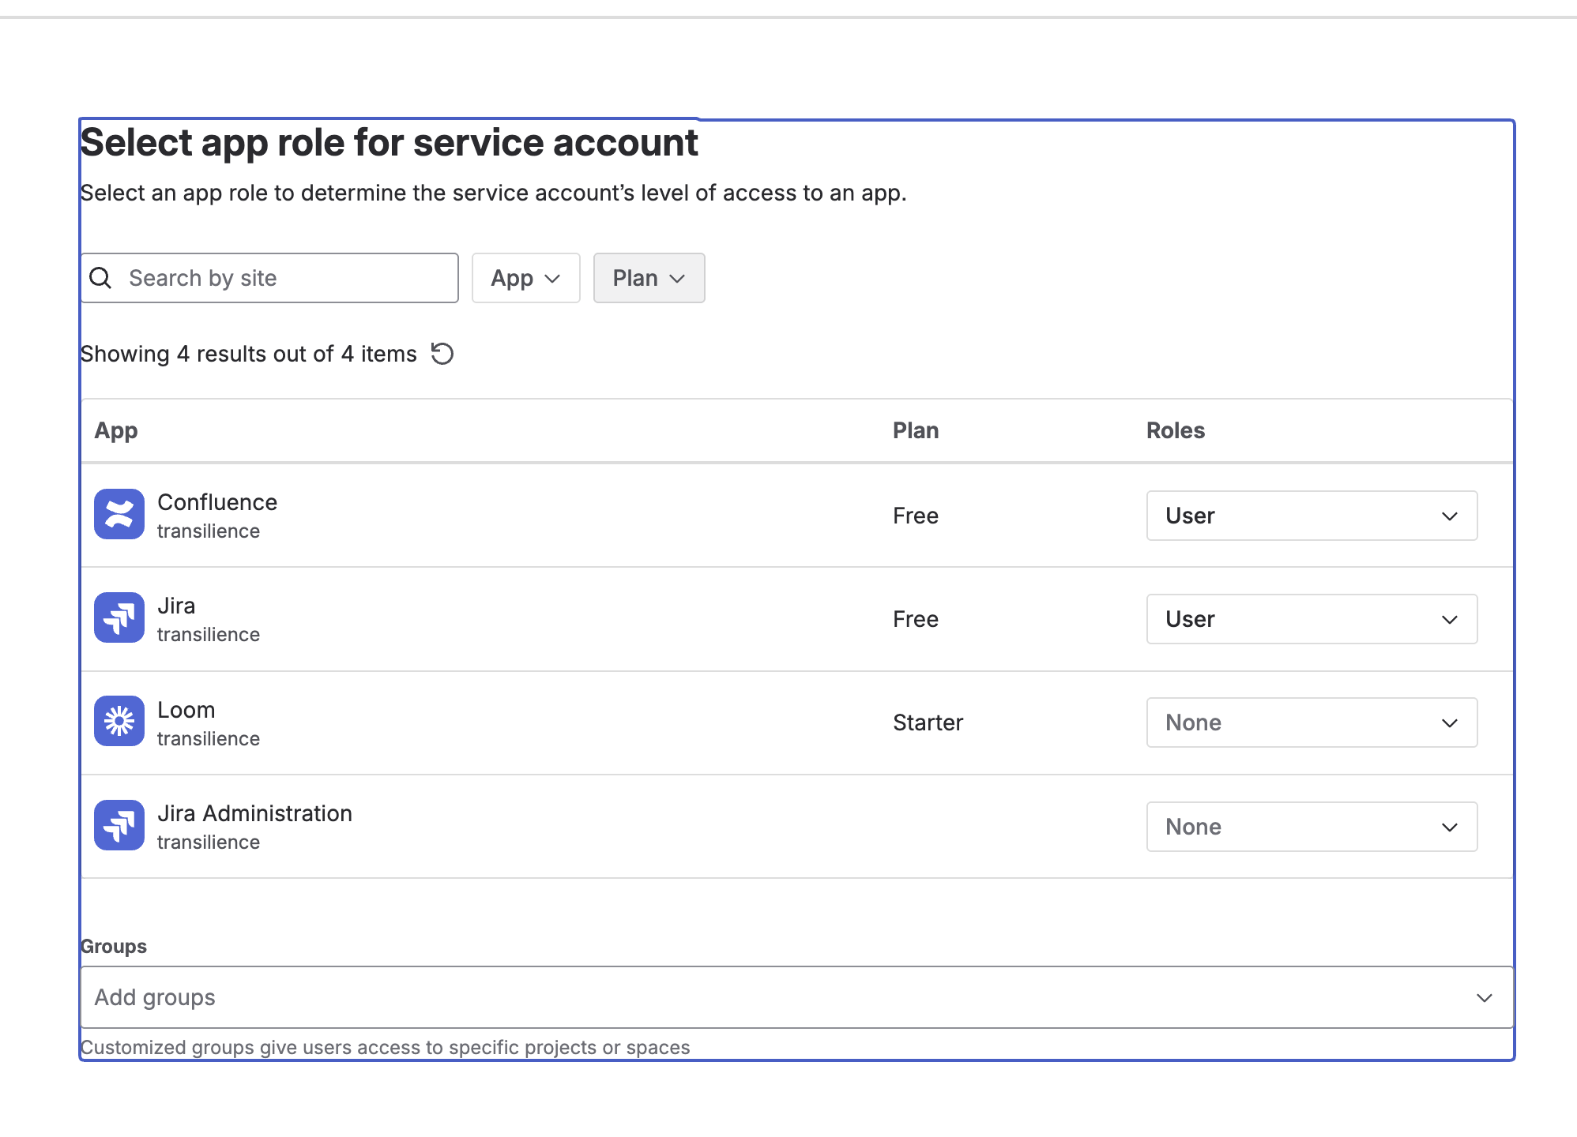
Task: Click the refresh results icon
Action: pyautogui.click(x=442, y=354)
